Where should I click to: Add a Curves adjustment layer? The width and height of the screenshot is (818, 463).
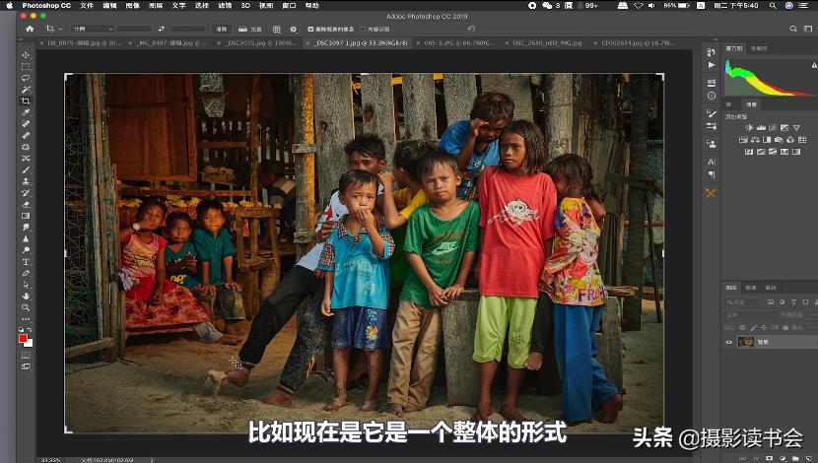tap(773, 127)
